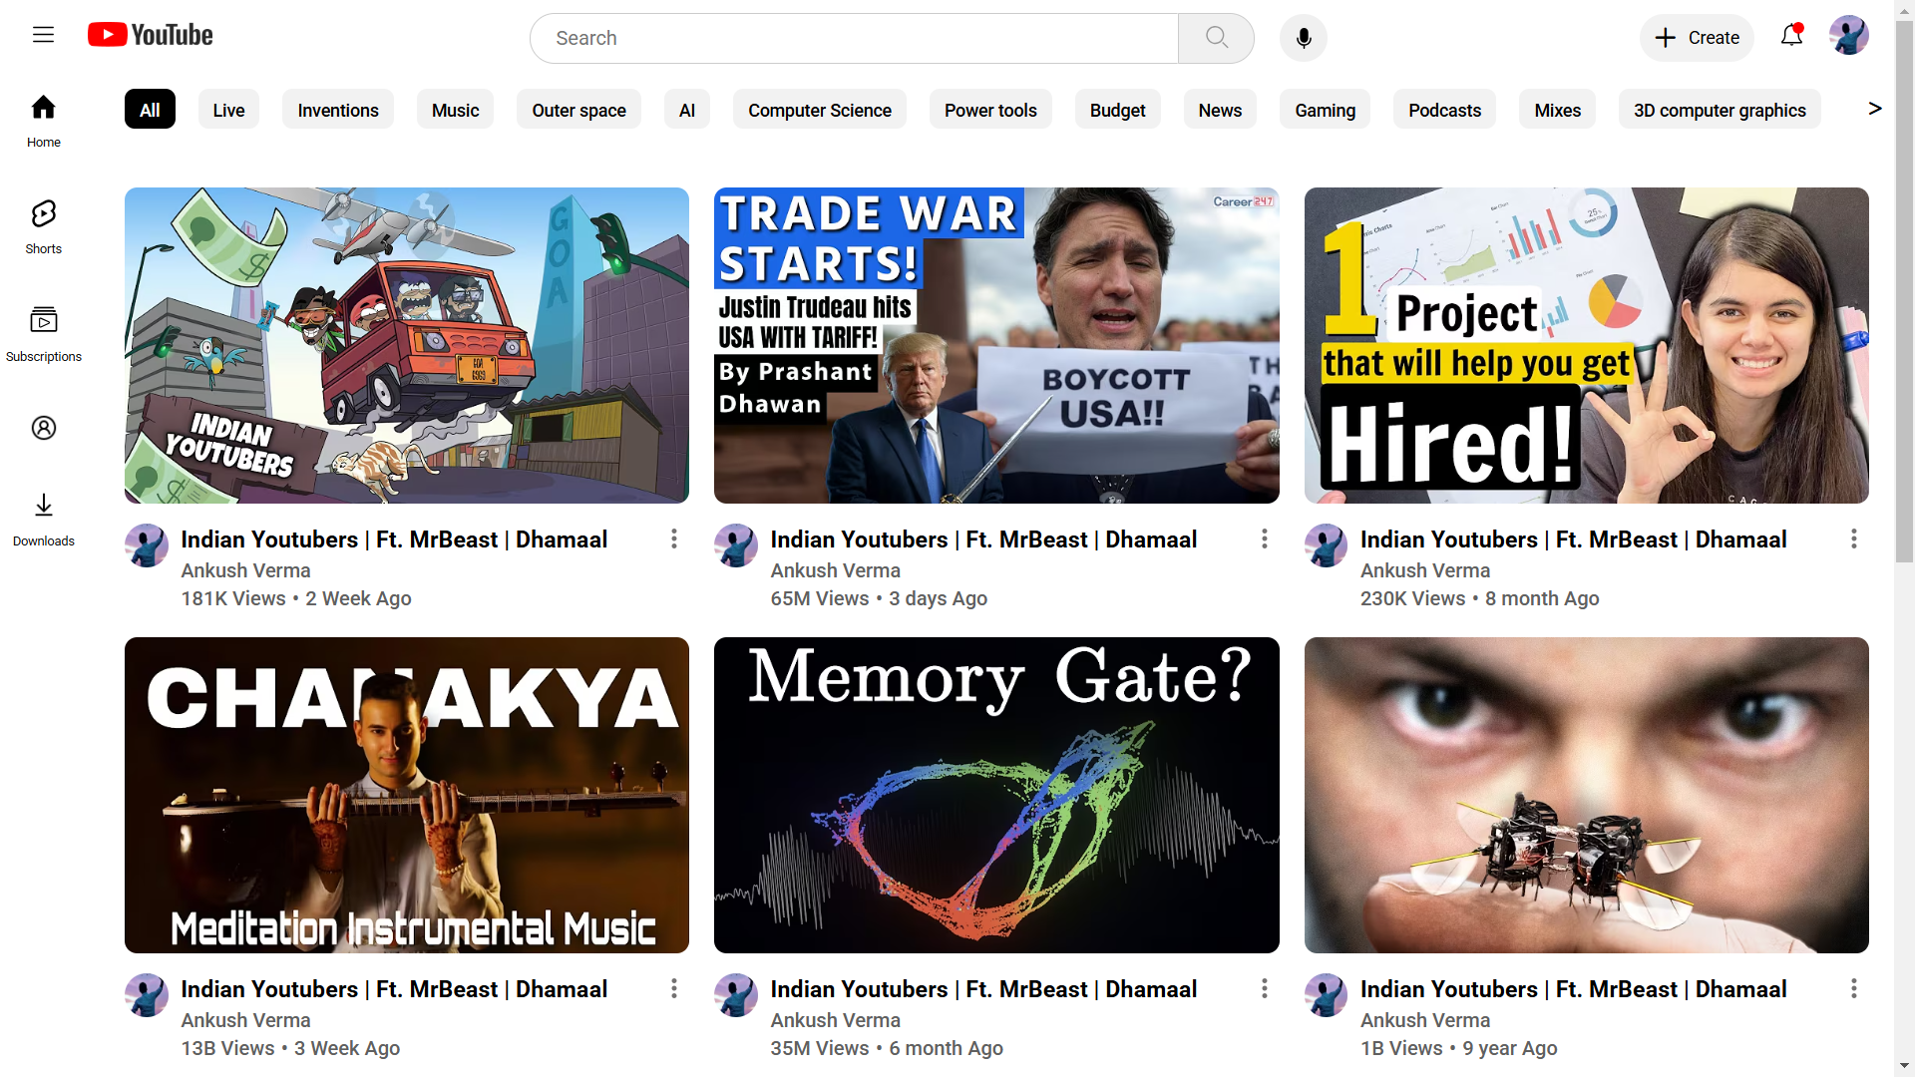Select the Mixes filter chip
The height and width of the screenshot is (1077, 1915).
1557,110
